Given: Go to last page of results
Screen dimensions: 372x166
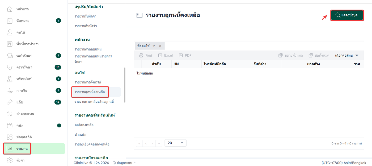Looking at the screenshot, I should point(159,143).
